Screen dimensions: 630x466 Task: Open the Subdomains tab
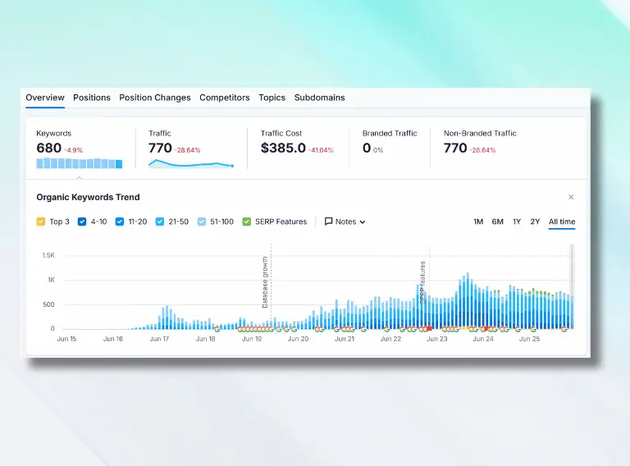coord(319,98)
